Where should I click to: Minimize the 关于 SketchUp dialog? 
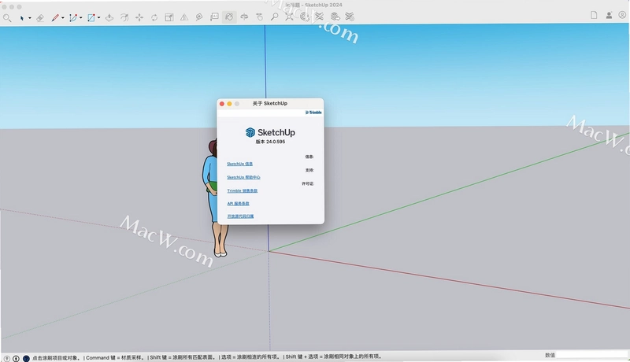(x=229, y=104)
